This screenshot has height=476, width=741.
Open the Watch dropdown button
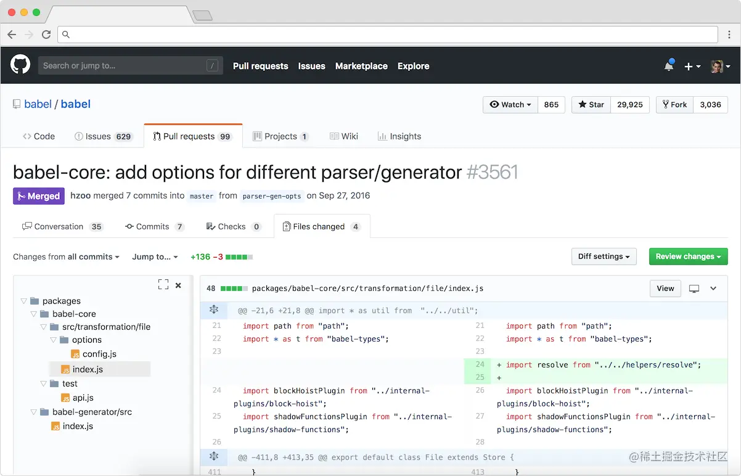click(510, 105)
